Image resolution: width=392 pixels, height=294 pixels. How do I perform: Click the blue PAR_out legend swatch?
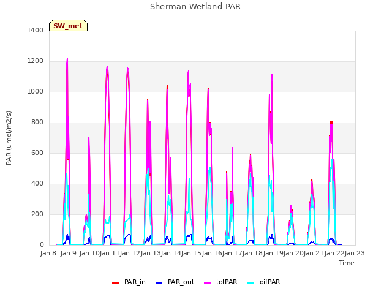click(x=159, y=283)
